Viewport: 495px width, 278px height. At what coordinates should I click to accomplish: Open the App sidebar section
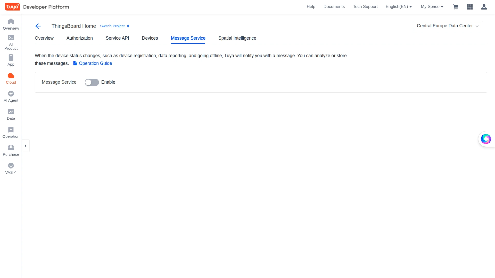coord(11,60)
